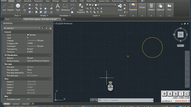Open the WCS dropdown under ViewCube
This screenshot has height=107, width=191.
point(180,45)
